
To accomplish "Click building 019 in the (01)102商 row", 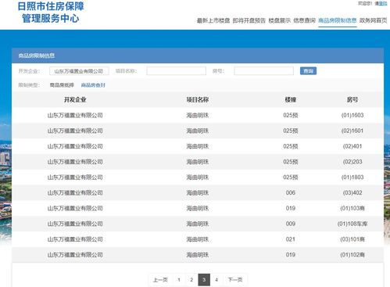I will pyautogui.click(x=291, y=255).
